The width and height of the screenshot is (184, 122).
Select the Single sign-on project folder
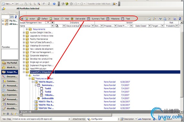(40, 62)
